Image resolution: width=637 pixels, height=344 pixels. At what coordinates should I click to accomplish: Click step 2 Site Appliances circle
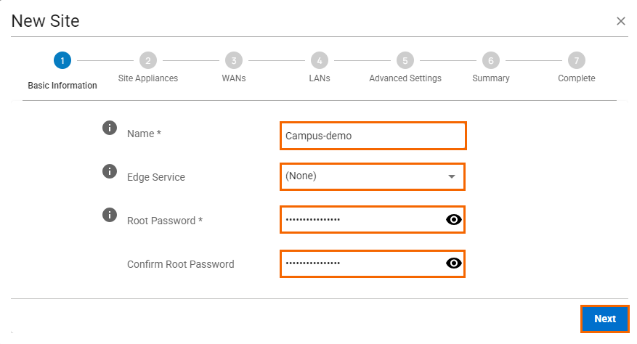(x=148, y=60)
